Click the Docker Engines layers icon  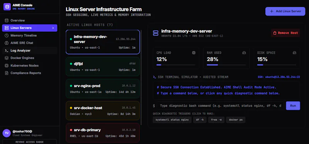click(x=7, y=58)
